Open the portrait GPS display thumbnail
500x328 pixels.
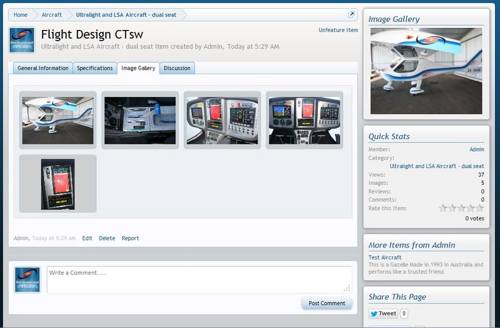point(57,184)
